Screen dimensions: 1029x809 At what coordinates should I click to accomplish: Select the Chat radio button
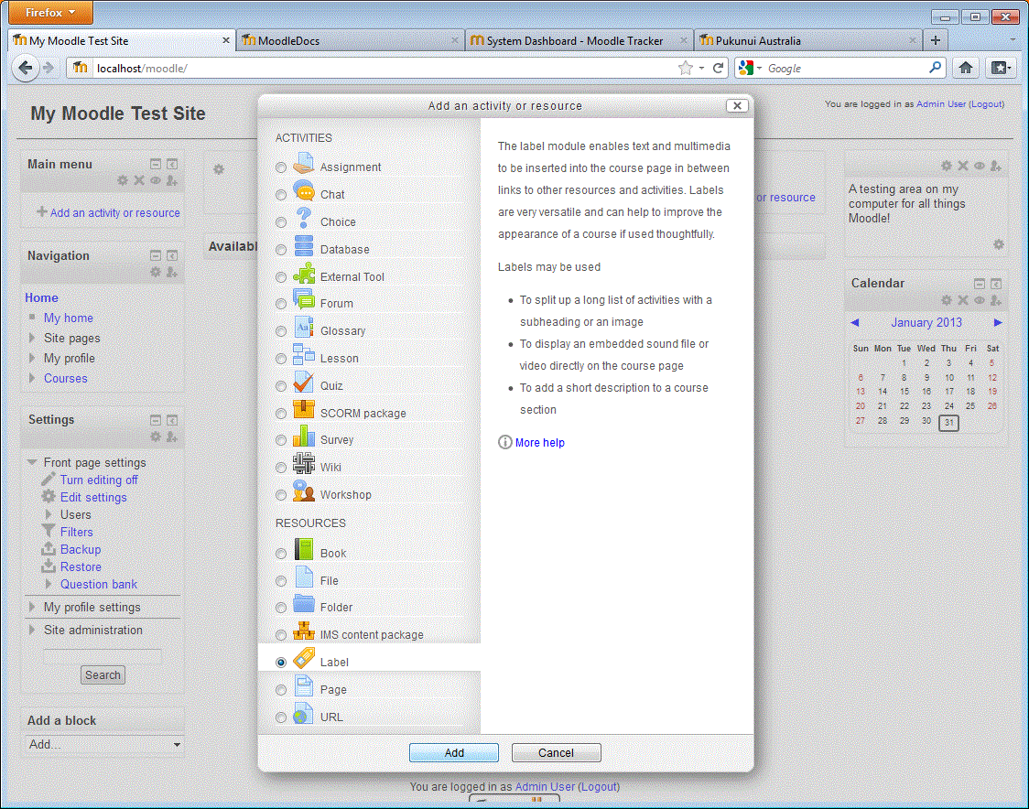coord(281,195)
